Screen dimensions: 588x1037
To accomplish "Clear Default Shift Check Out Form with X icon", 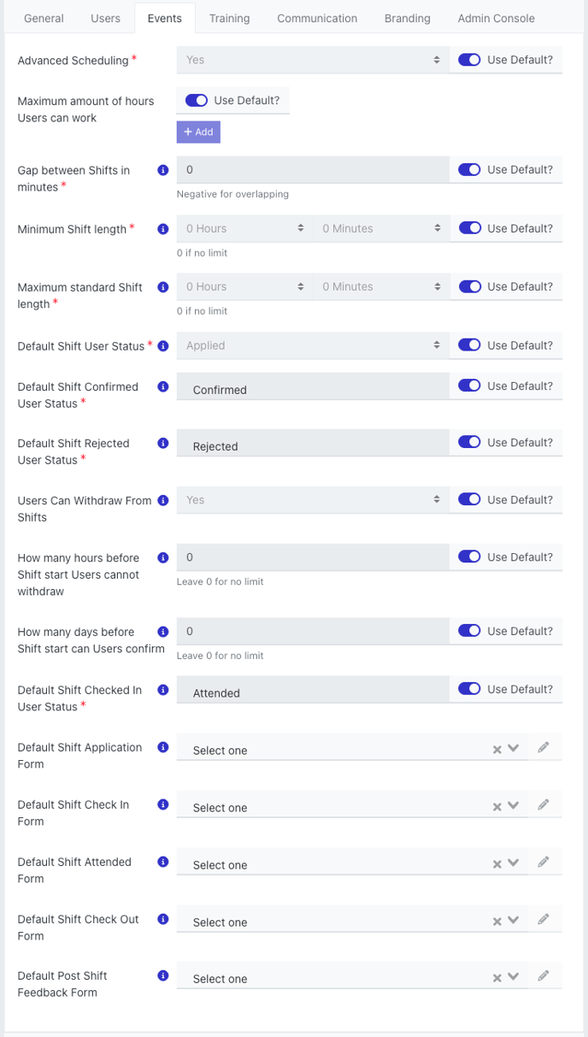I will [x=497, y=922].
